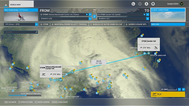Click the search magnifier icon
The image size is (189, 106).
[x=36, y=32]
